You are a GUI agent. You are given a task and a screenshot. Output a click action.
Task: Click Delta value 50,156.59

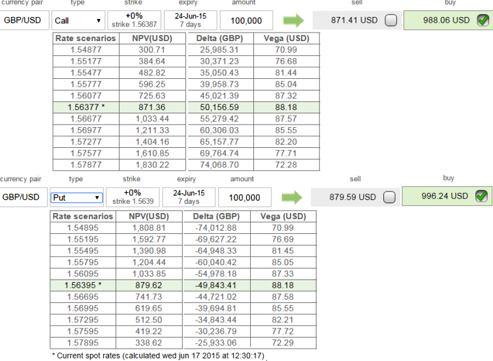coord(219,108)
